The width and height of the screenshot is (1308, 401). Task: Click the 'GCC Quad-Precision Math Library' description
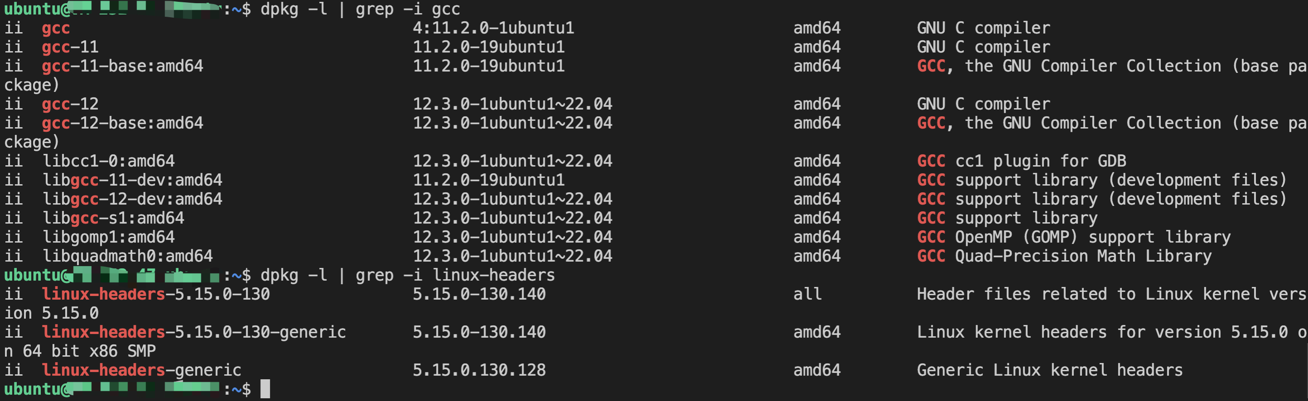pyautogui.click(x=1064, y=256)
